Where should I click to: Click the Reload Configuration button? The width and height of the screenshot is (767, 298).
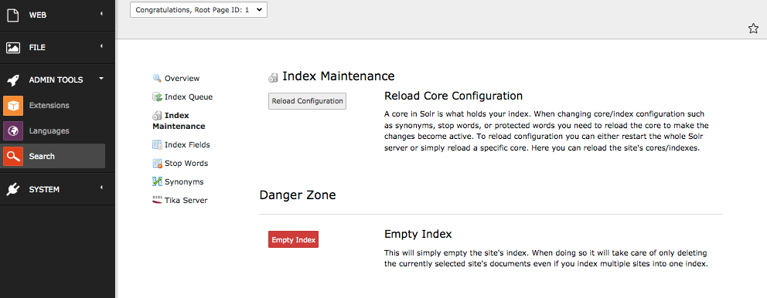pos(307,101)
